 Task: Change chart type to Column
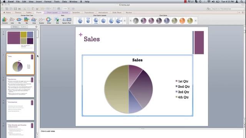(5, 20)
